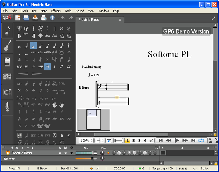
Task: Close the Electric Bass tab
Action: 120,20
